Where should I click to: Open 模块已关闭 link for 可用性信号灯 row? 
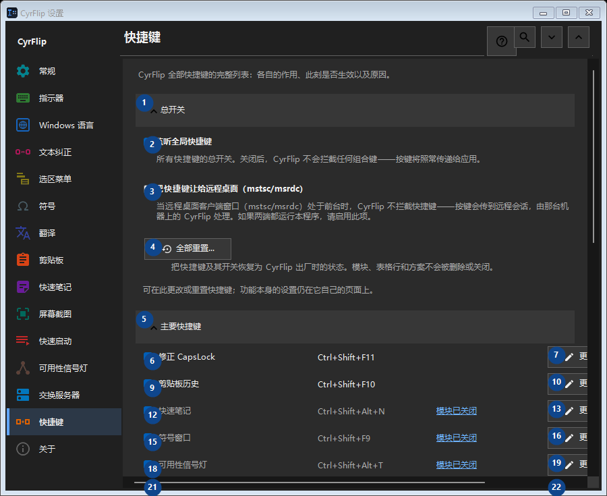coord(457,465)
